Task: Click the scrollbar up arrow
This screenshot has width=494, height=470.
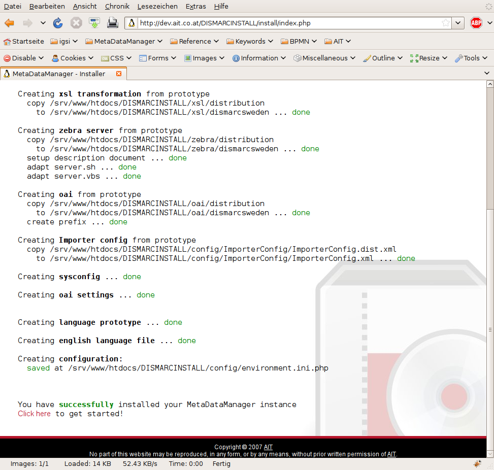Action: pos(490,84)
